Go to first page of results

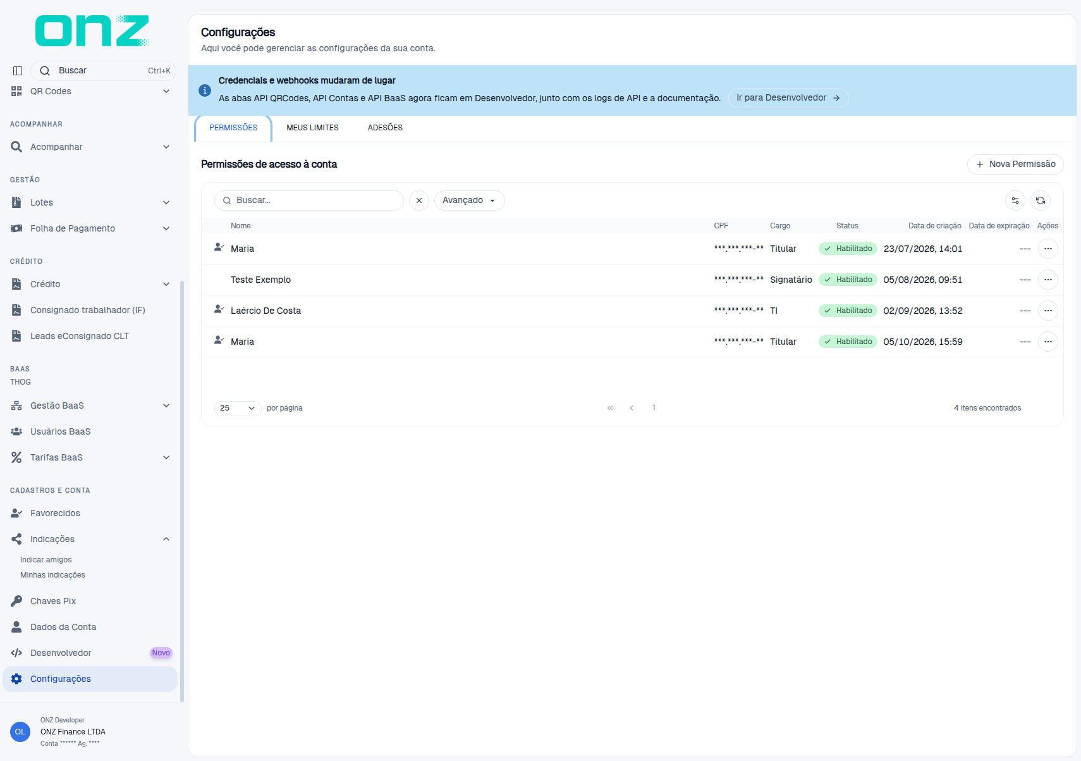(610, 408)
